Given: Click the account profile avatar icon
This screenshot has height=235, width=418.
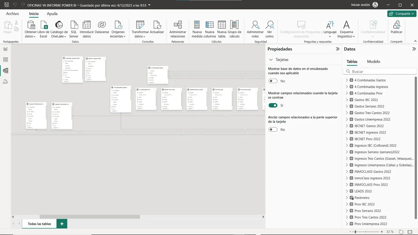Looking at the screenshot, I should coord(375,5).
